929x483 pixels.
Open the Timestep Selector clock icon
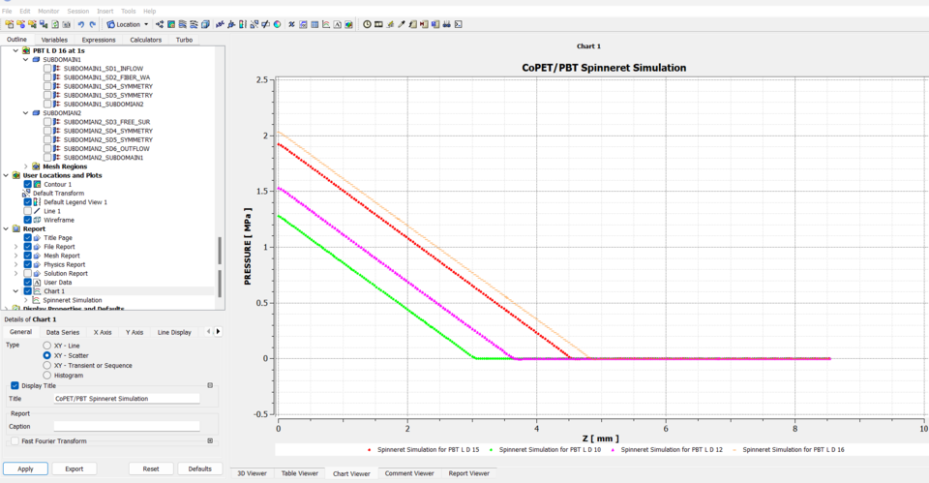367,24
